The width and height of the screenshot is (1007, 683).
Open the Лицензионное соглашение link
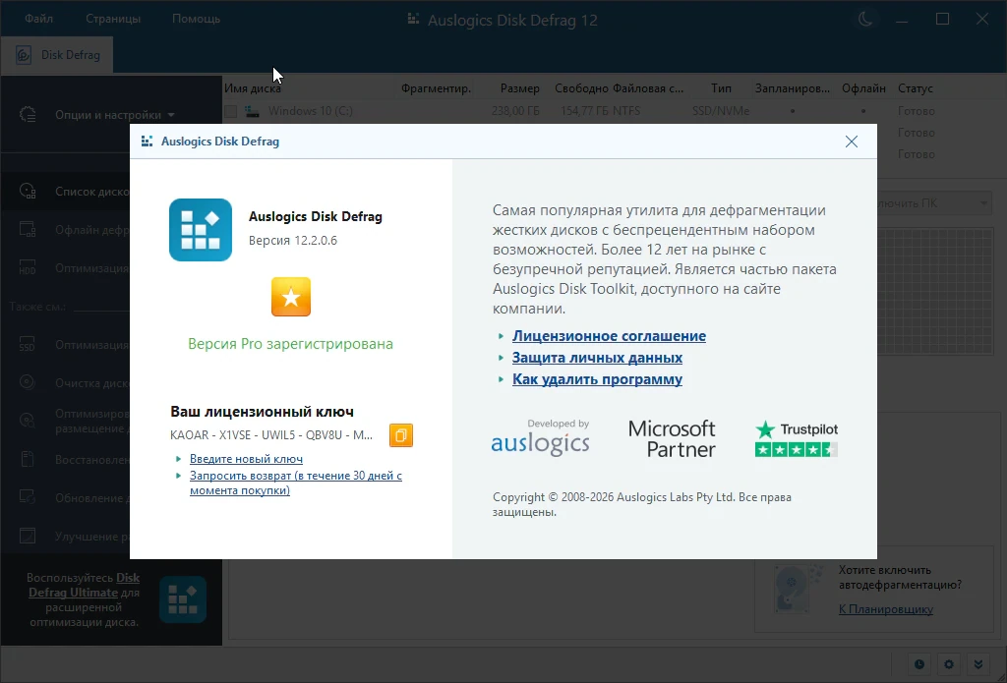tap(609, 336)
